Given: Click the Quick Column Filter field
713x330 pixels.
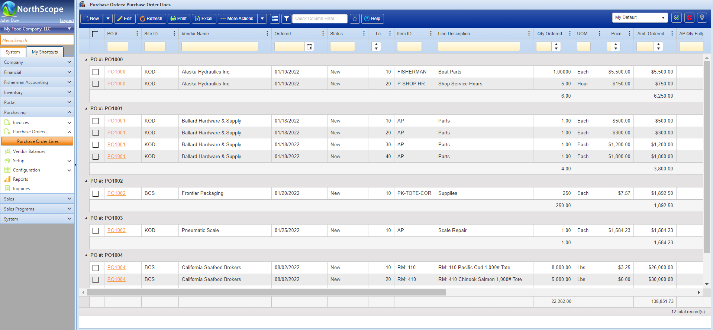Looking at the screenshot, I should [x=320, y=19].
